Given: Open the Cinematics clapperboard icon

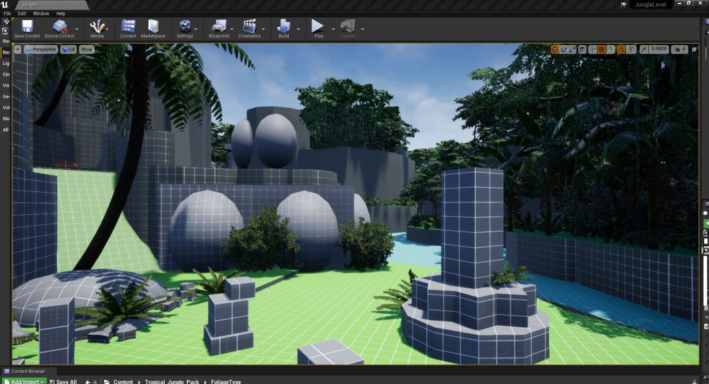Looking at the screenshot, I should (x=249, y=26).
